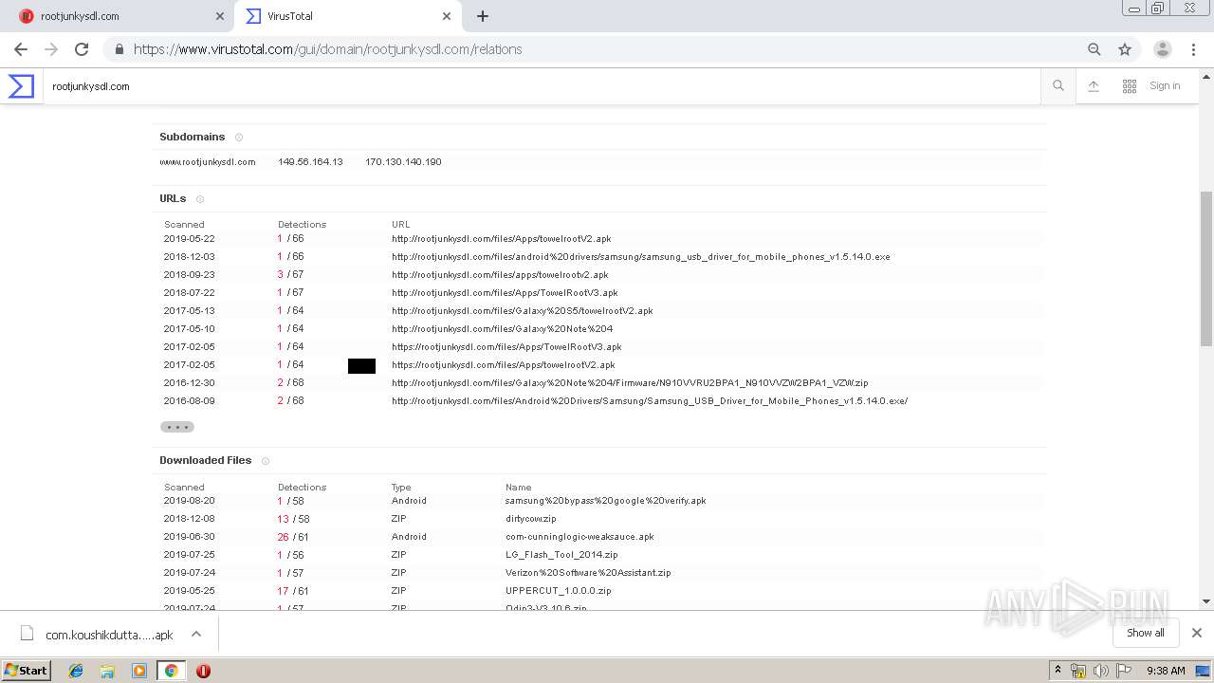Click the www.rootjunkysdl.com subdomain
The width and height of the screenshot is (1214, 683).
coord(208,162)
